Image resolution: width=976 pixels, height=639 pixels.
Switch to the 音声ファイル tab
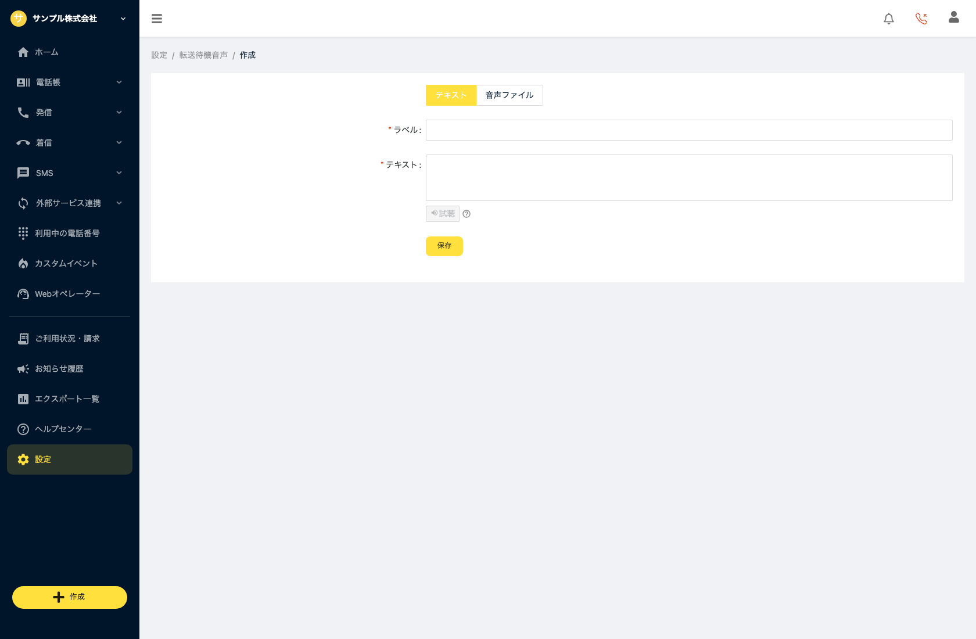point(509,95)
